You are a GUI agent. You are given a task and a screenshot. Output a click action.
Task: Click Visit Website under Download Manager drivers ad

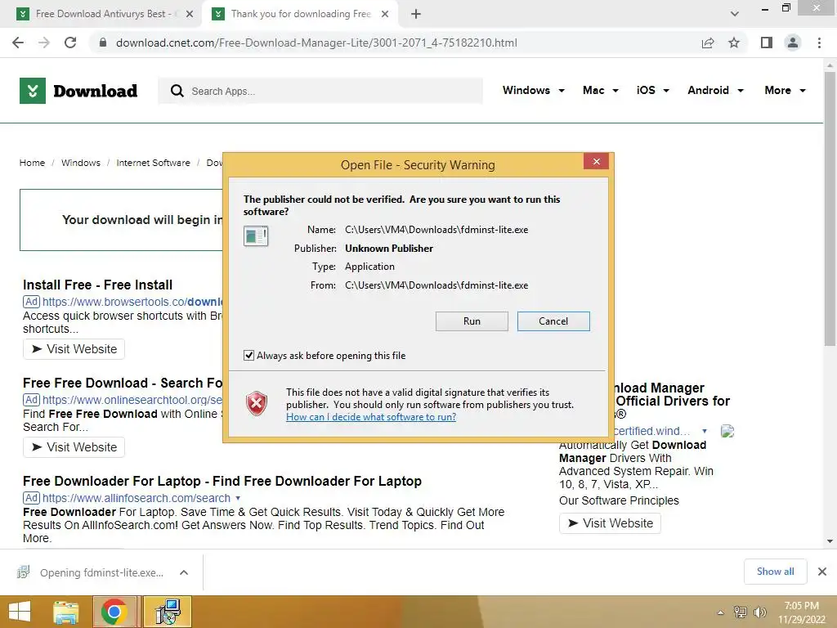610,523
